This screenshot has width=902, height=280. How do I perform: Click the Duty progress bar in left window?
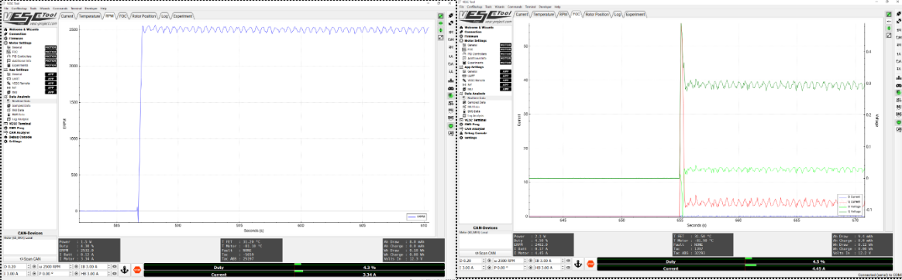point(294,268)
